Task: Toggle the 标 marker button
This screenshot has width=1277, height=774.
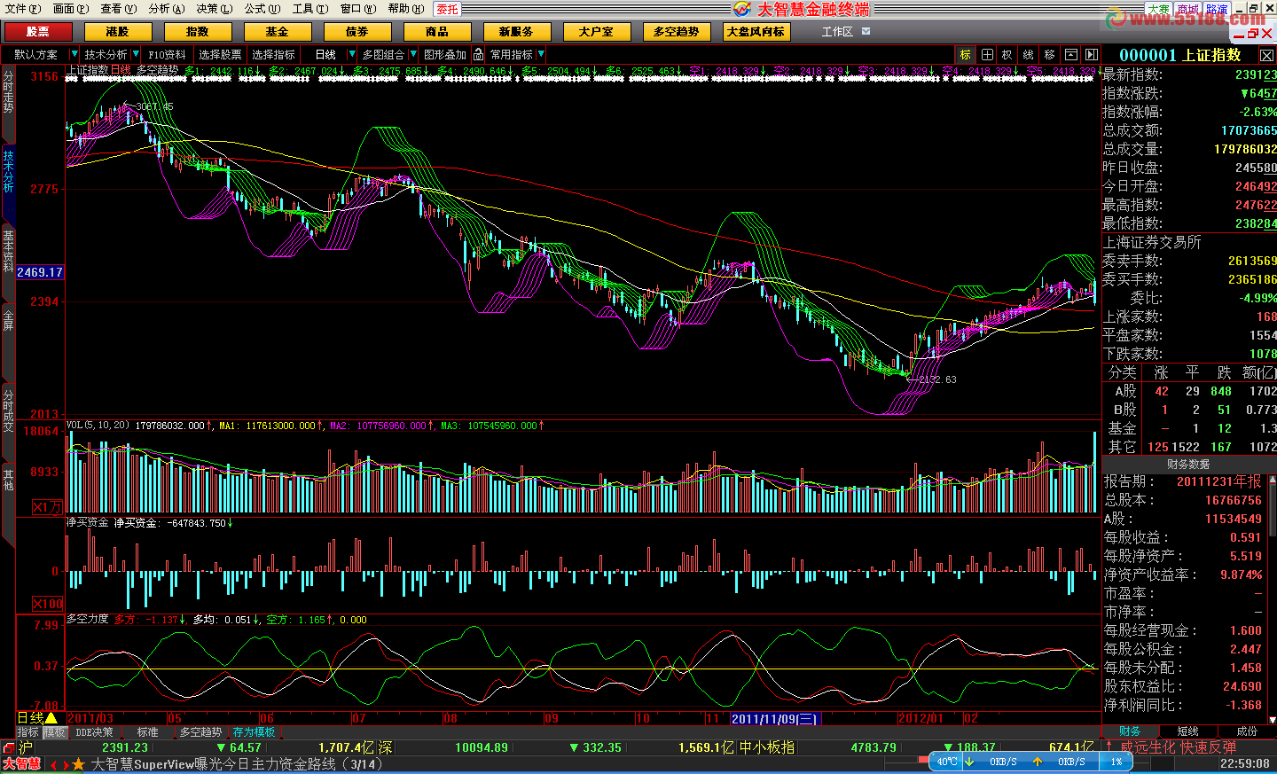Action: tap(966, 55)
